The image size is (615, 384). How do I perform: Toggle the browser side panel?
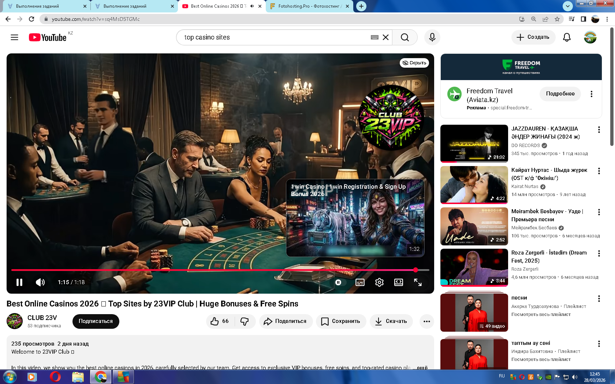point(584,19)
